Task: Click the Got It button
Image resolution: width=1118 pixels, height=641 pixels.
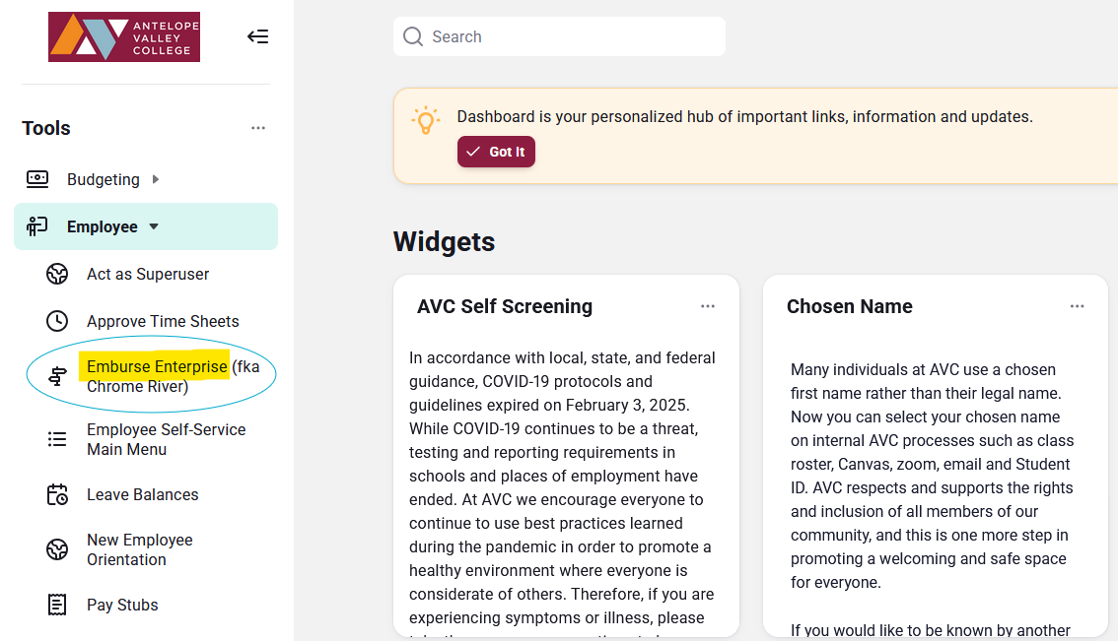Action: 496,152
